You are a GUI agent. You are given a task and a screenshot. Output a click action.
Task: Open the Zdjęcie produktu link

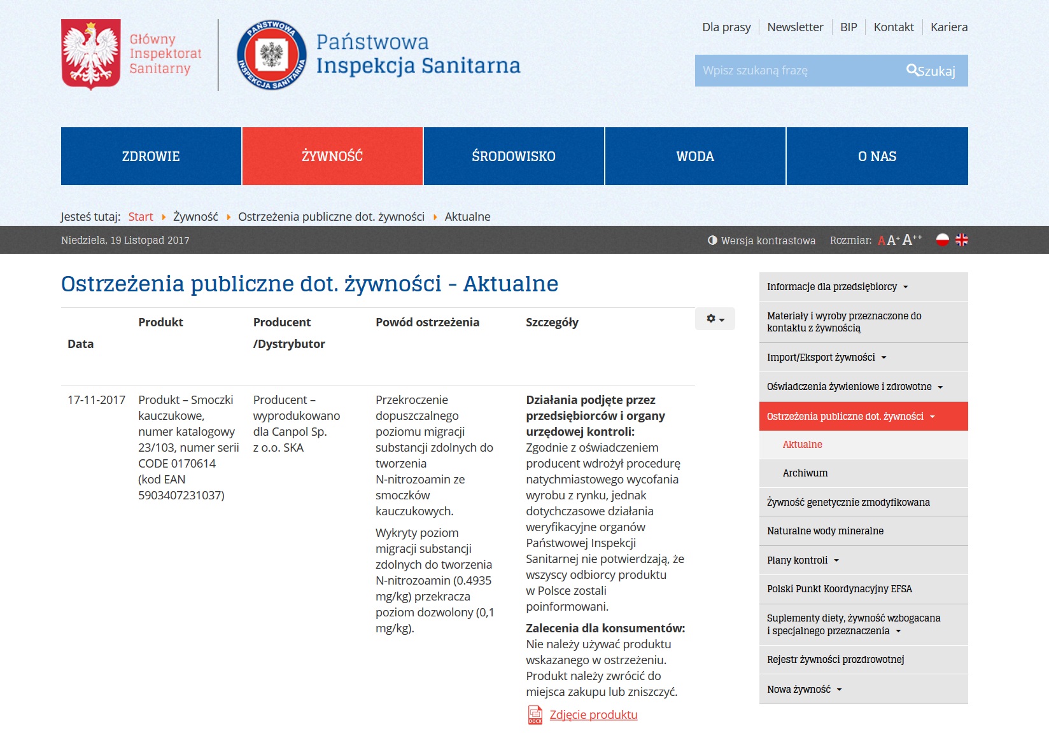[593, 715]
